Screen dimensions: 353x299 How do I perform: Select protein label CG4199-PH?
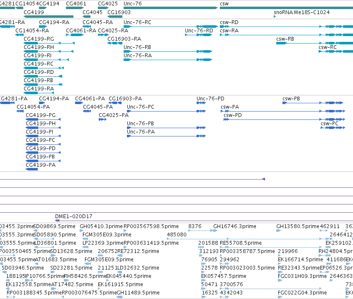coord(41,124)
